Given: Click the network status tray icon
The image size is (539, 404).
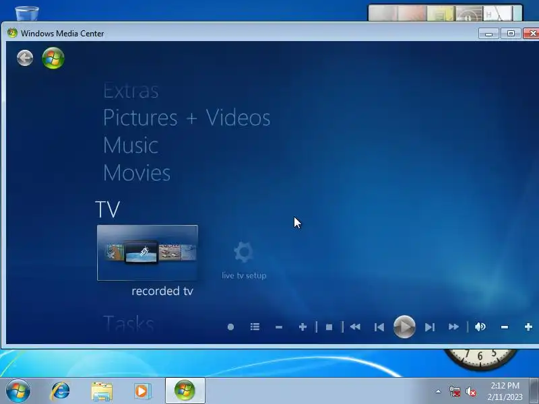Looking at the screenshot, I should [x=454, y=391].
